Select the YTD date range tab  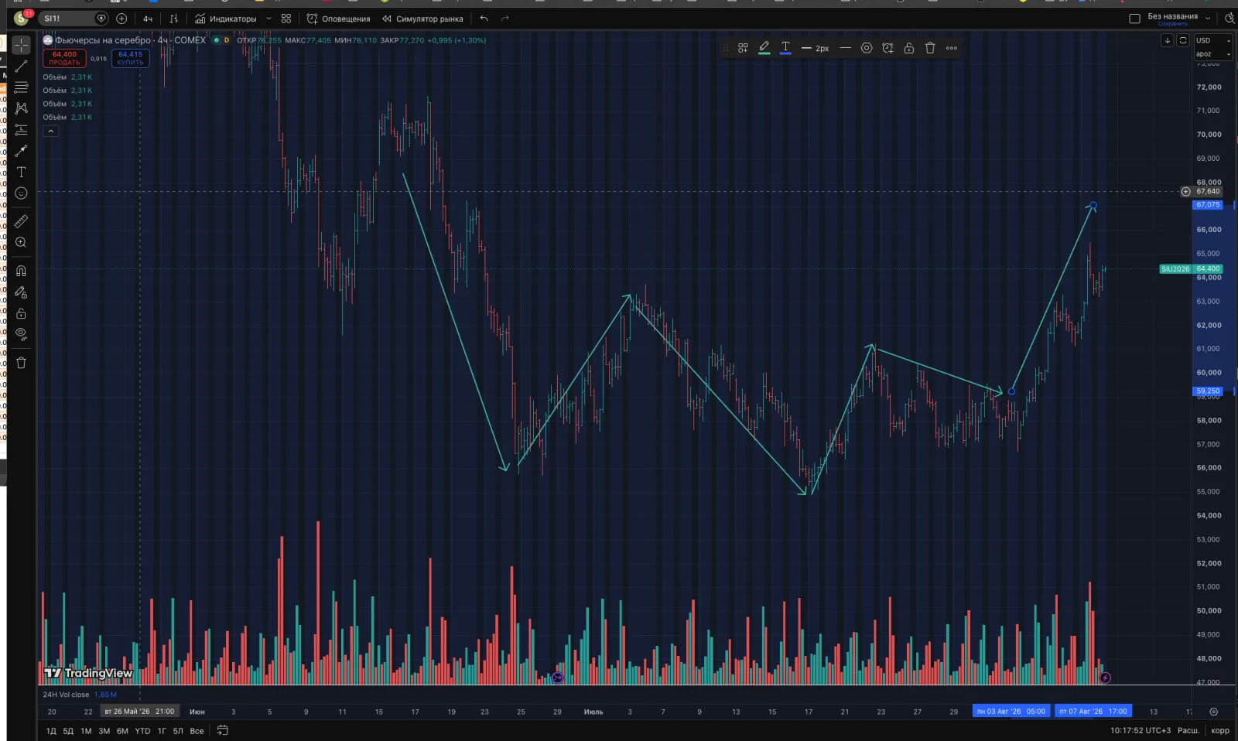click(x=143, y=731)
